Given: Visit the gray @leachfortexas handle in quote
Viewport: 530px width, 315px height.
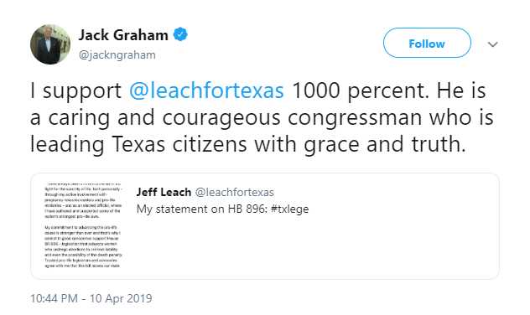Looking at the screenshot, I should pyautogui.click(x=235, y=193).
